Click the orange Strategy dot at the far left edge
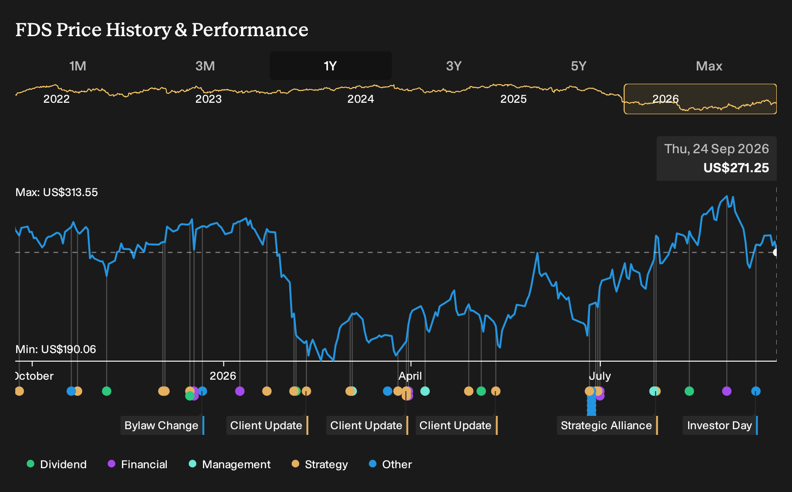 (x=19, y=391)
